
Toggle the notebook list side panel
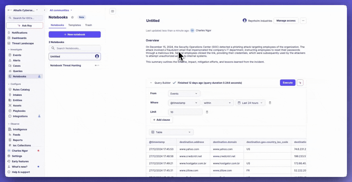pos(113,11)
